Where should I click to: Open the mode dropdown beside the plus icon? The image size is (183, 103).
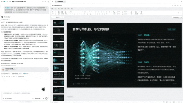(x=8, y=98)
